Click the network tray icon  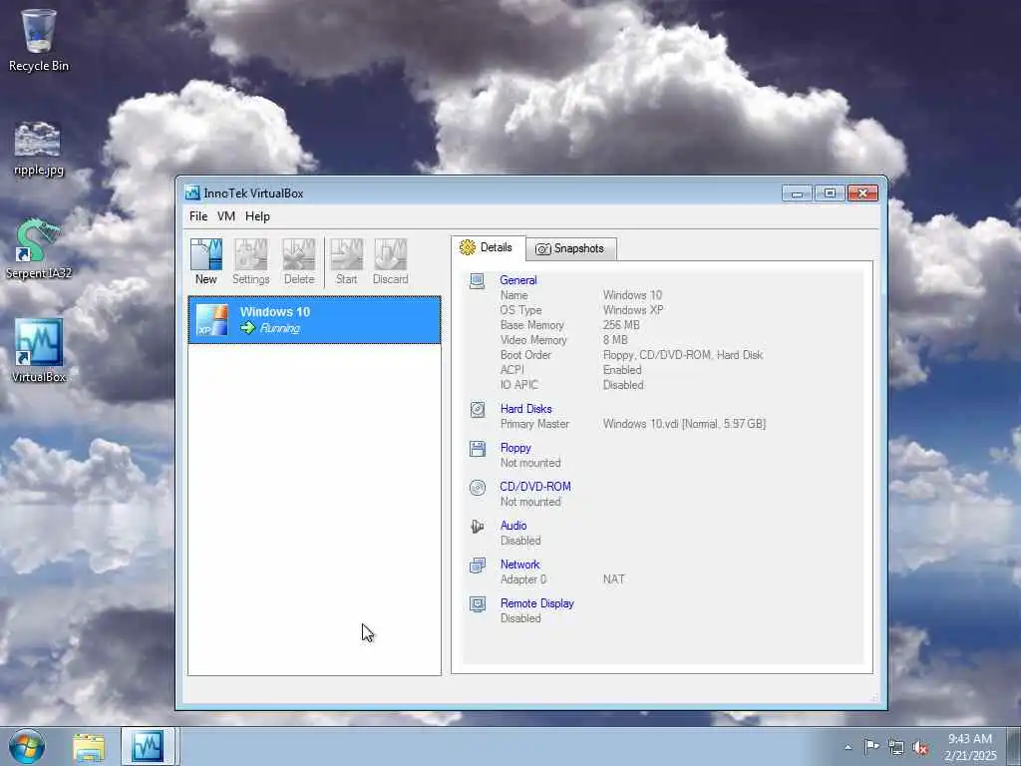896,748
